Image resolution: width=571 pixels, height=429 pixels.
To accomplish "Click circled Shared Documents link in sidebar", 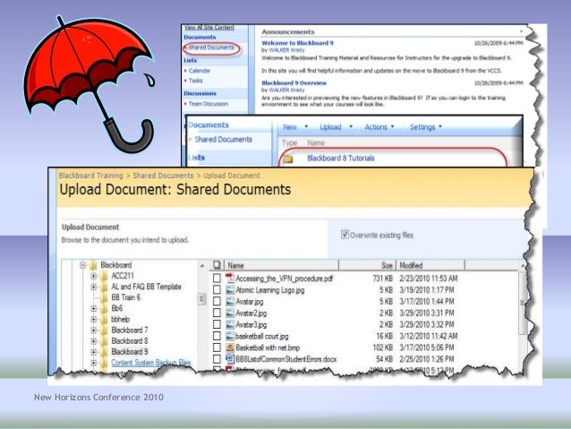I will click(211, 47).
